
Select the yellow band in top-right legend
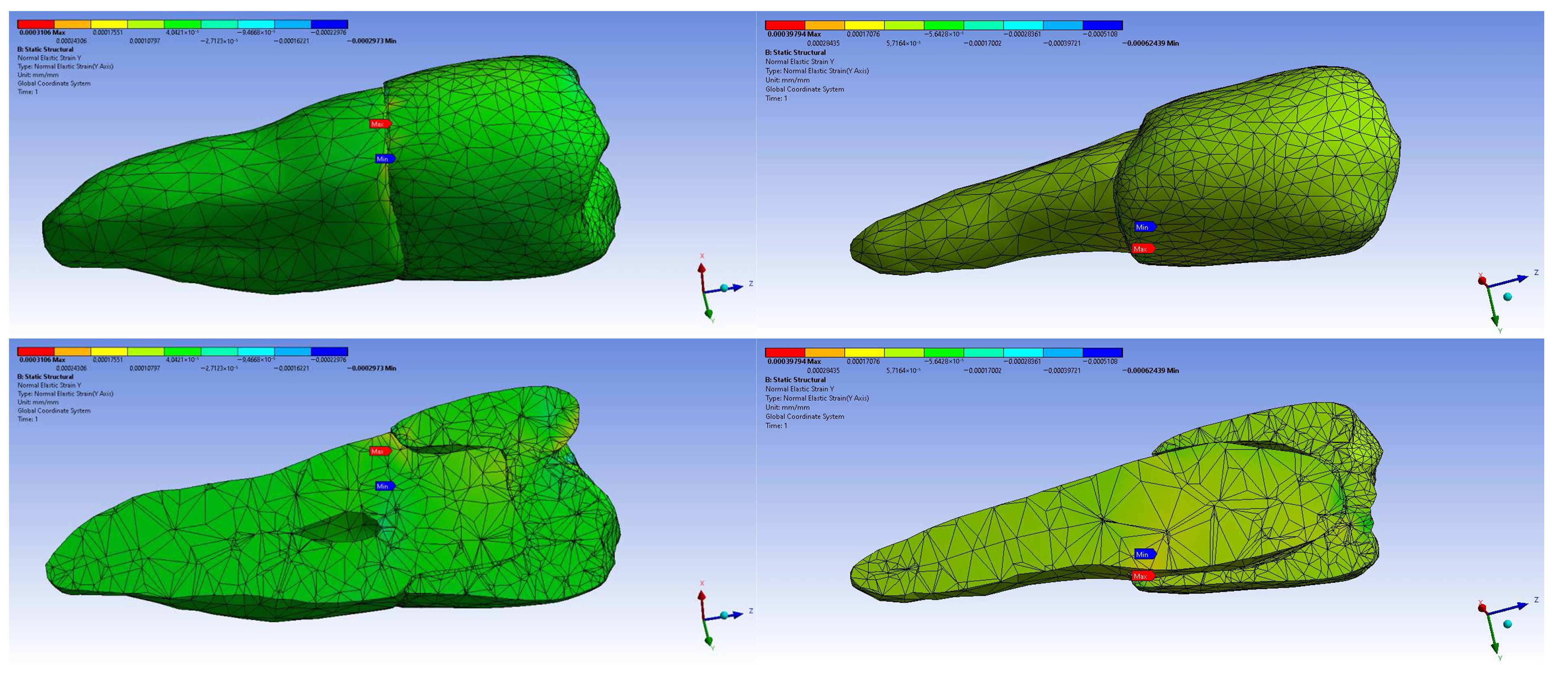864,25
